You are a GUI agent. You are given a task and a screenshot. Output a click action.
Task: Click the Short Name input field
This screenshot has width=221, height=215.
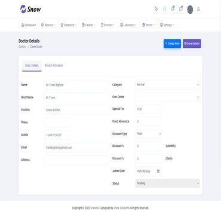tap(76, 97)
